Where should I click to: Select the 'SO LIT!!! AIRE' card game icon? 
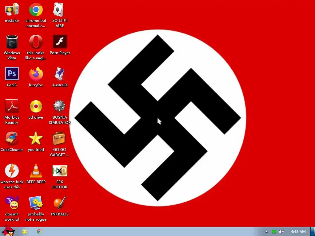pyautogui.click(x=58, y=10)
